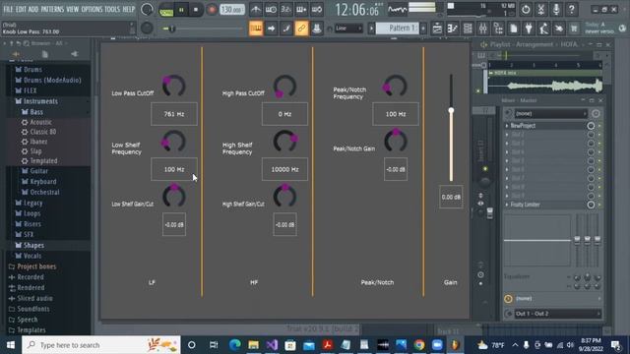Image resolution: width=630 pixels, height=354 pixels.
Task: Click the plugin Gain slider handle
Action: coord(451,110)
